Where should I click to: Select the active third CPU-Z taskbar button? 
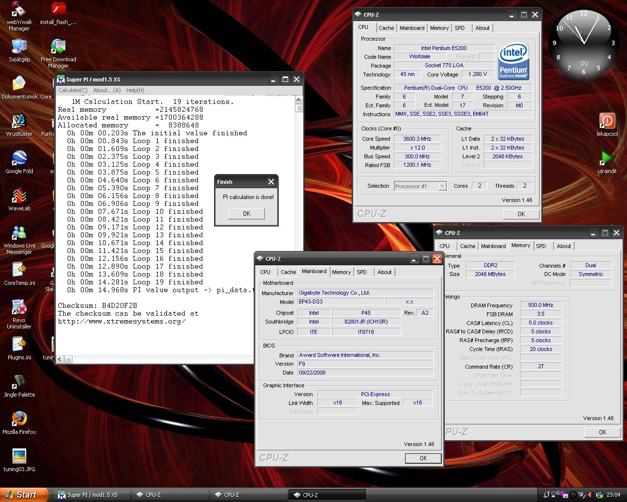click(x=327, y=495)
